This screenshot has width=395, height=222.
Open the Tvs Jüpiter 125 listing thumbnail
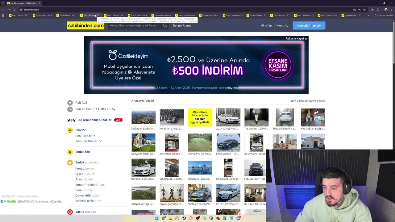[x=256, y=117]
